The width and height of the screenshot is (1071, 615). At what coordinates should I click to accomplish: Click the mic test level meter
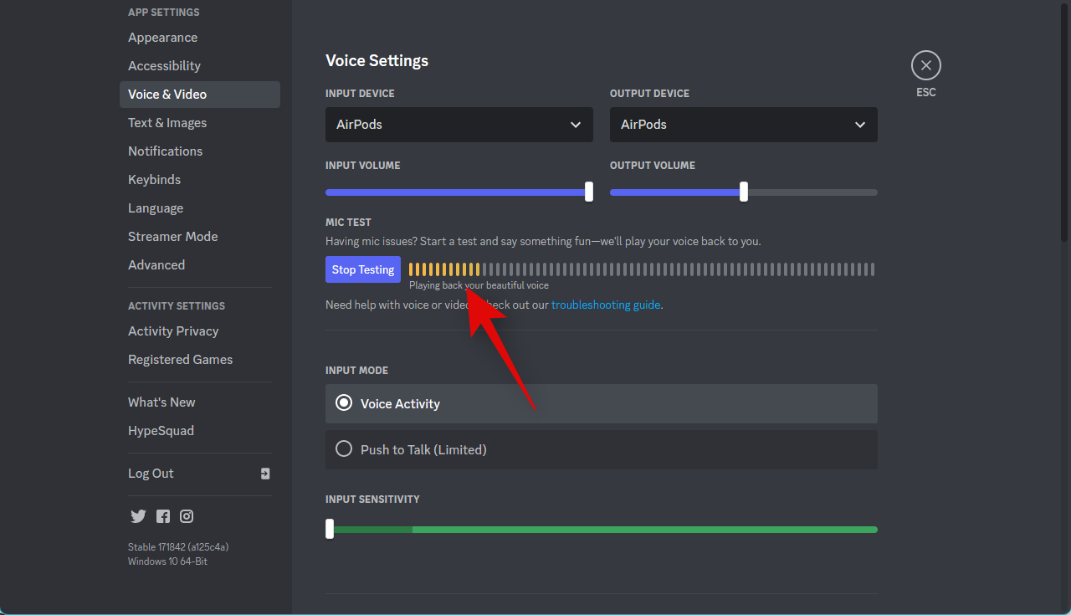pyautogui.click(x=641, y=269)
